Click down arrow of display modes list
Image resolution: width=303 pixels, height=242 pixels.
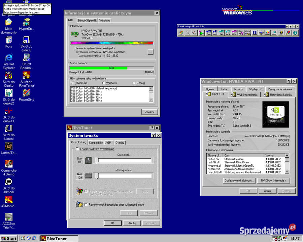(151, 100)
